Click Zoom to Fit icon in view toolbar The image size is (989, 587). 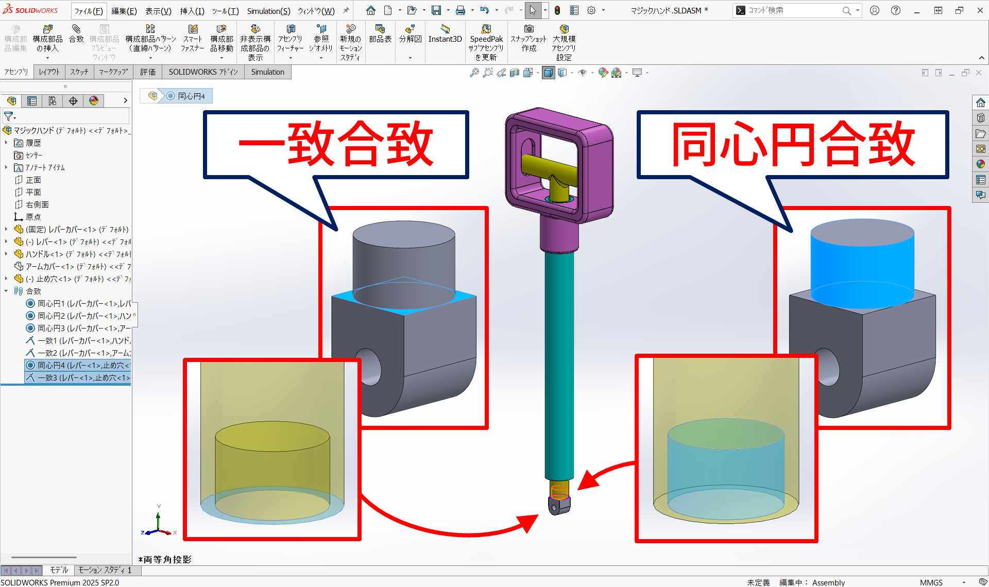coord(474,73)
